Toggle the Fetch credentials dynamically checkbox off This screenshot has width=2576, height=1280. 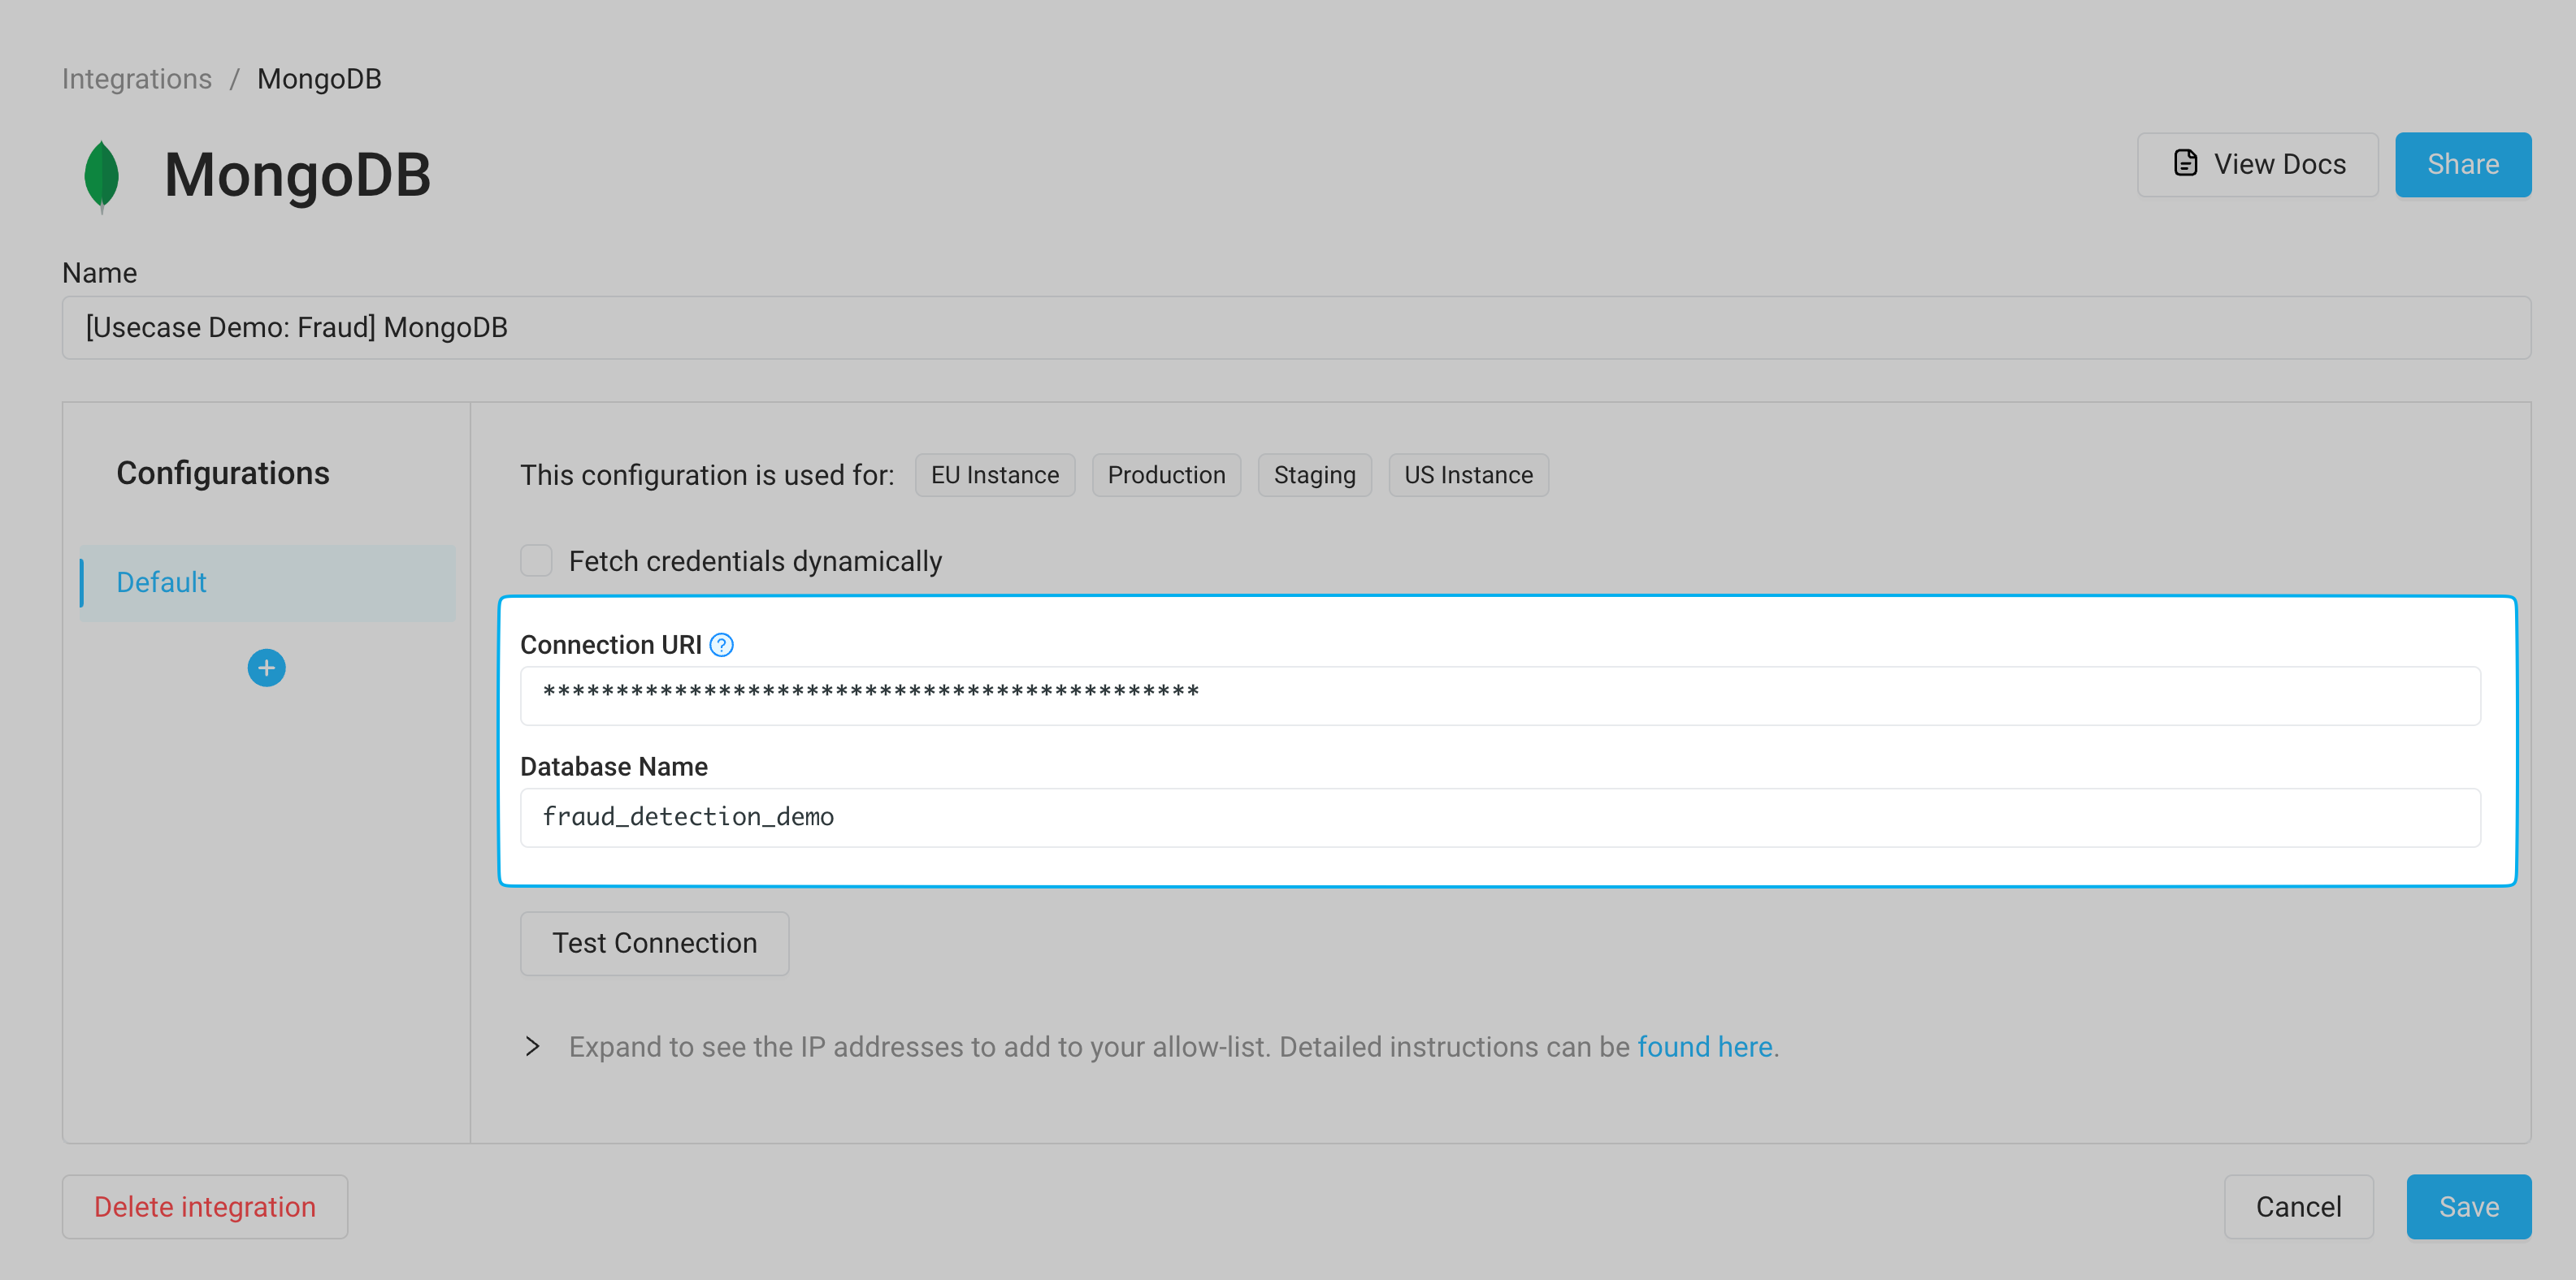point(536,560)
